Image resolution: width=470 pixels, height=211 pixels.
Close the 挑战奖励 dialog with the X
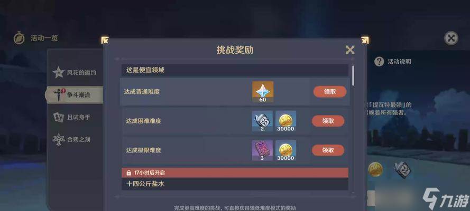click(x=350, y=50)
